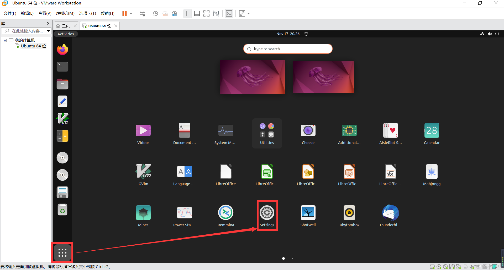Open the 编辑(E) menu
The image size is (504, 270).
pos(27,13)
